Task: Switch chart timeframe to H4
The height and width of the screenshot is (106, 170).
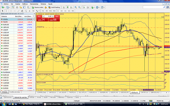Action: click(x=61, y=11)
